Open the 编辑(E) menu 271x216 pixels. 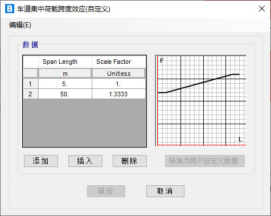click(x=20, y=25)
